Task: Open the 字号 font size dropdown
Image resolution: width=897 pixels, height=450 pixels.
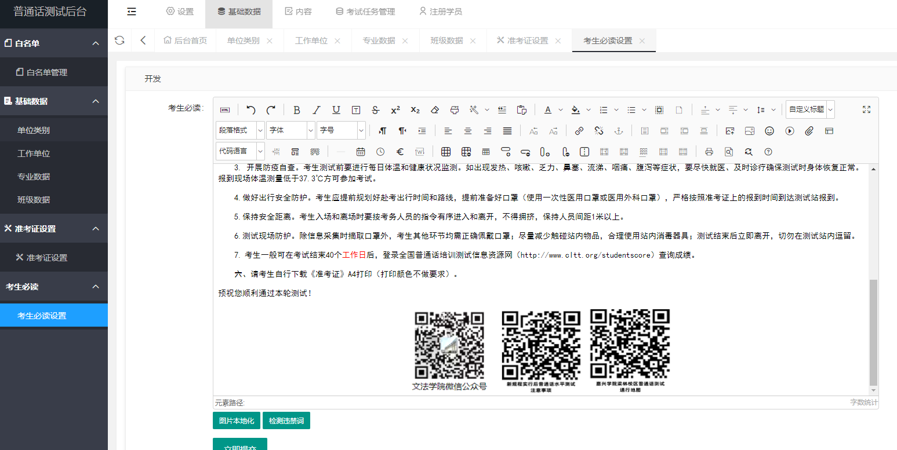Action: [341, 130]
